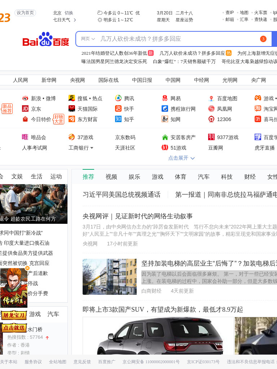Click the 查IP tool link

pyautogui.click(x=229, y=13)
